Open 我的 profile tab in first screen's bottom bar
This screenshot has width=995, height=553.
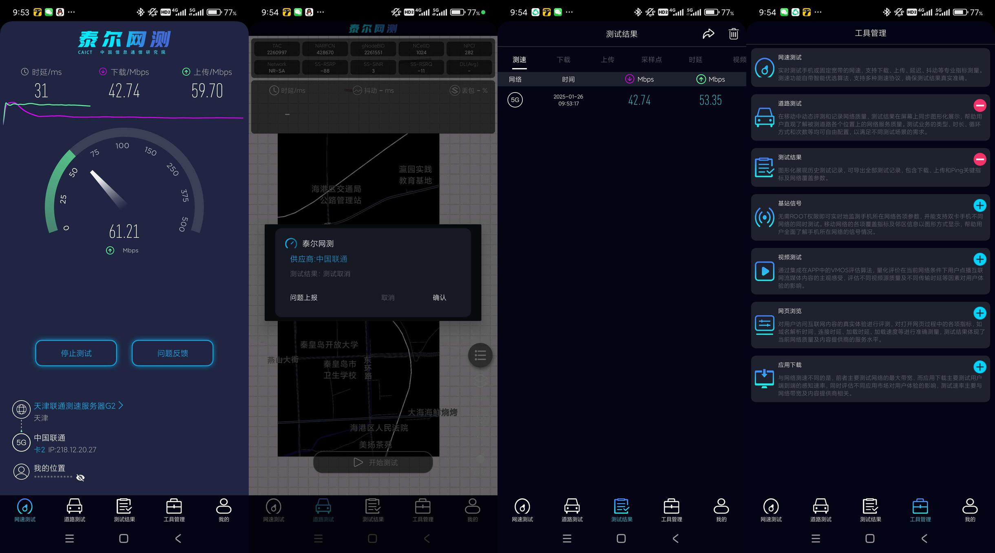(224, 510)
